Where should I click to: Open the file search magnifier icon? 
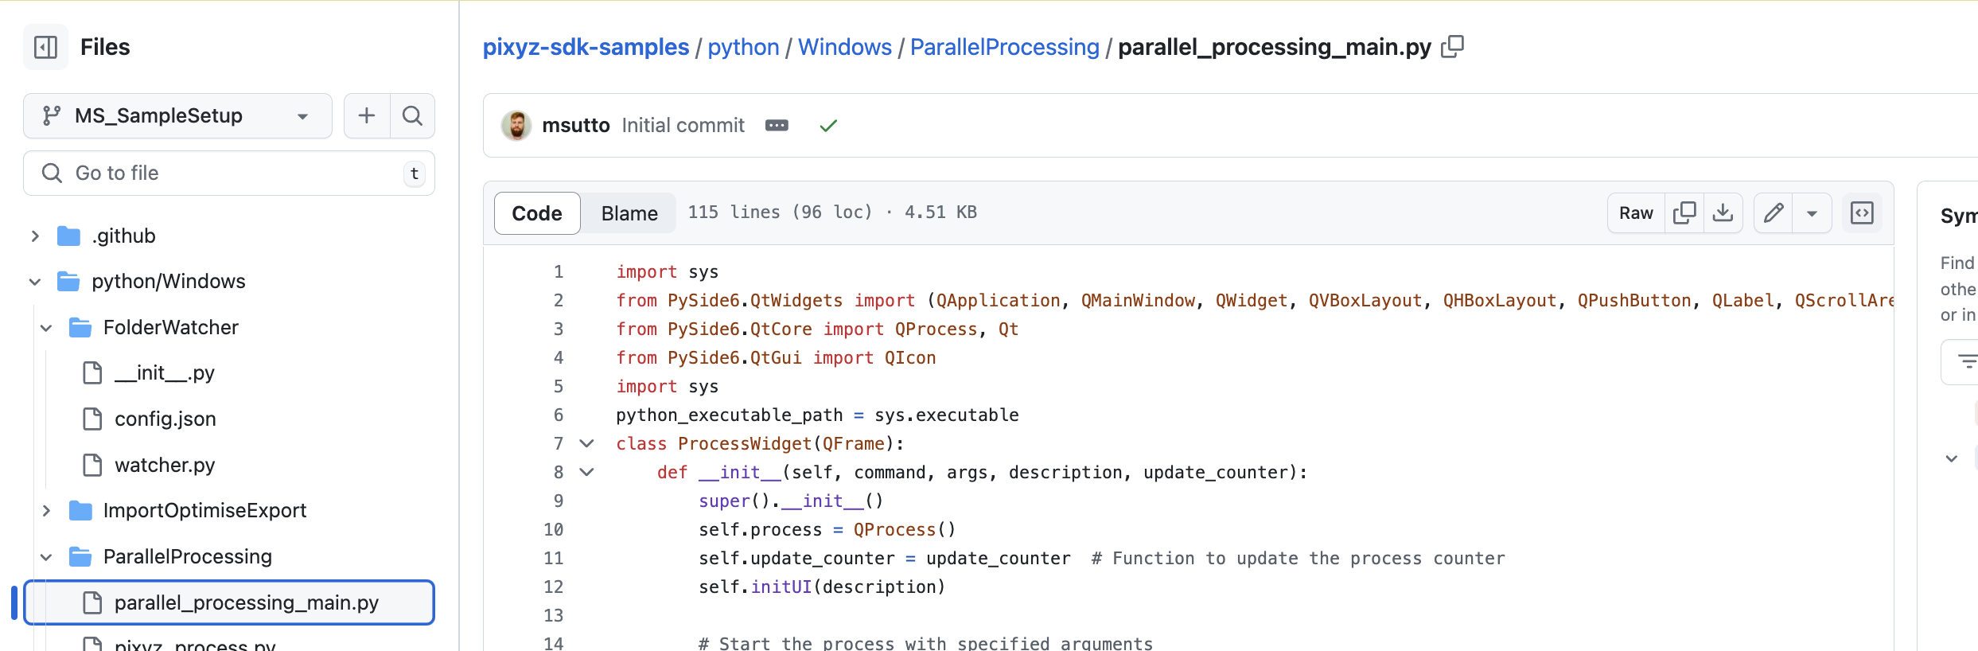[412, 115]
